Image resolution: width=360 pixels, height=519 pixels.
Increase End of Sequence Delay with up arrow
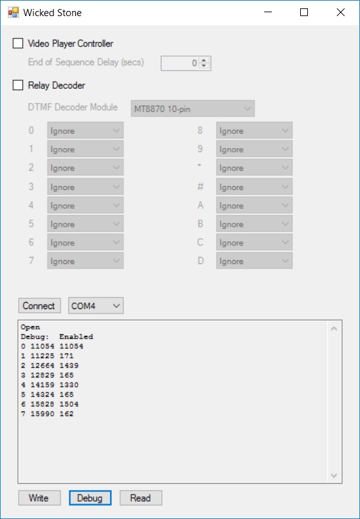point(204,61)
